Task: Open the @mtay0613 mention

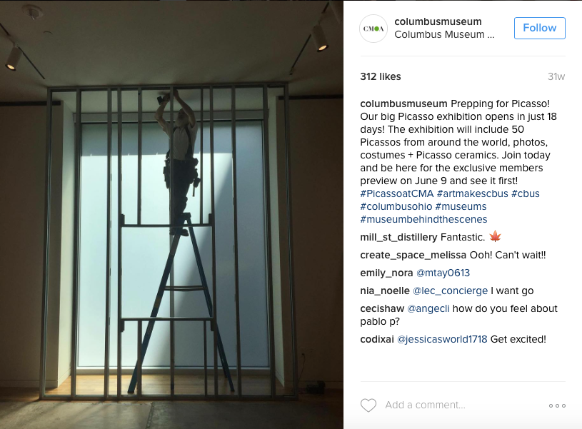Action: tap(443, 273)
